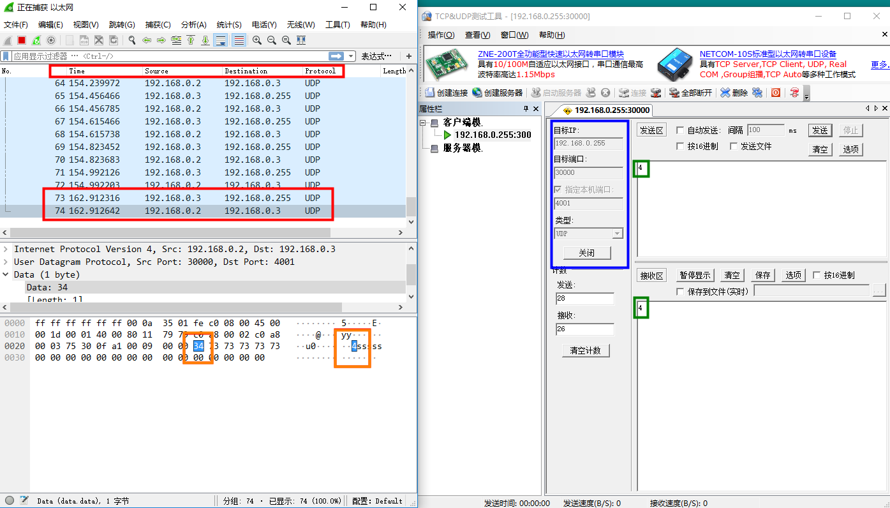Click the find packet magnifier icon
Image resolution: width=890 pixels, height=508 pixels.
pos(132,40)
